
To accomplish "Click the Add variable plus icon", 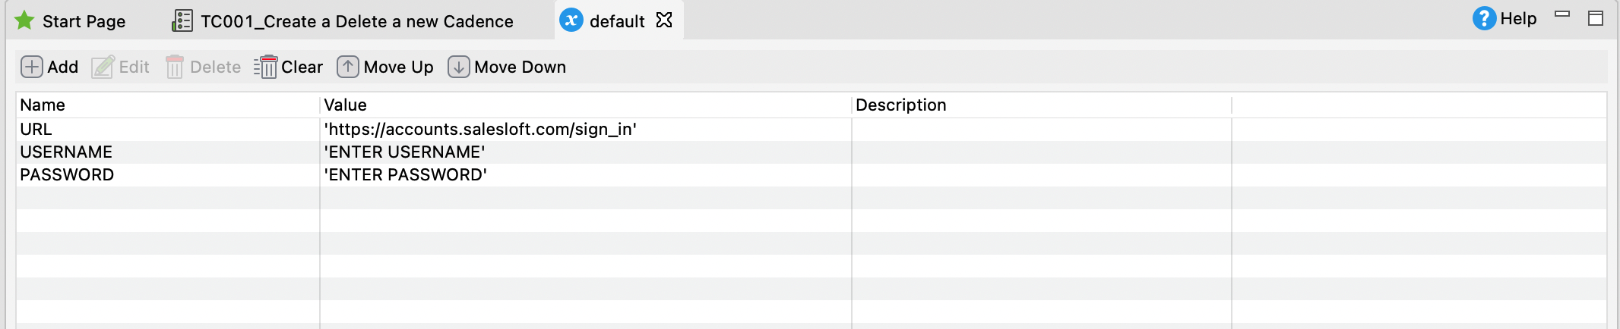I will [31, 67].
